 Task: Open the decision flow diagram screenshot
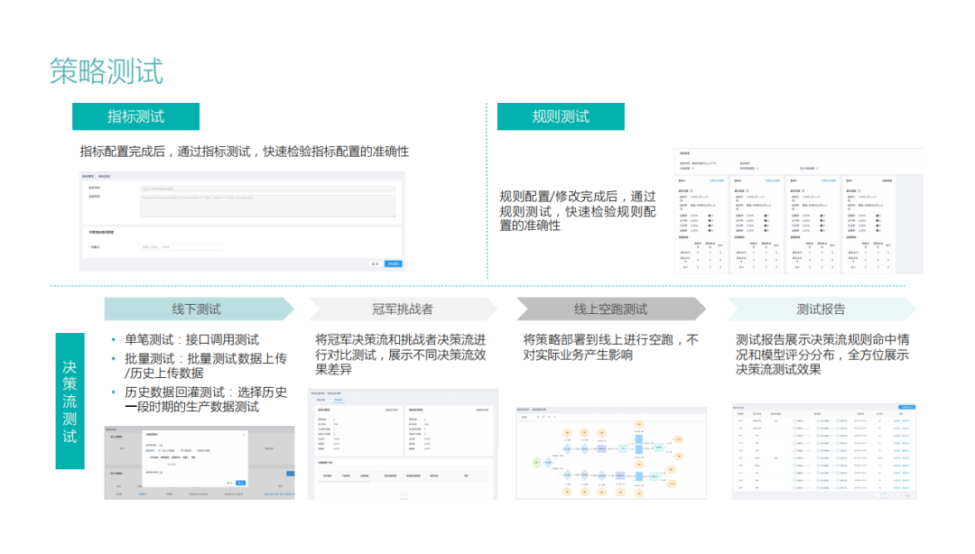(x=611, y=453)
